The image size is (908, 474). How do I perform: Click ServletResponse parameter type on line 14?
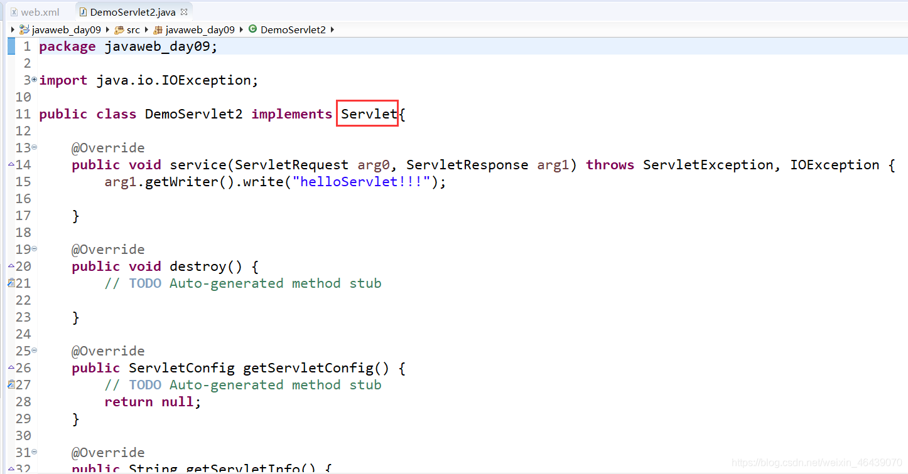[467, 165]
